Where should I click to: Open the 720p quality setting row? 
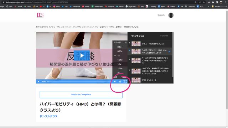point(120,77)
